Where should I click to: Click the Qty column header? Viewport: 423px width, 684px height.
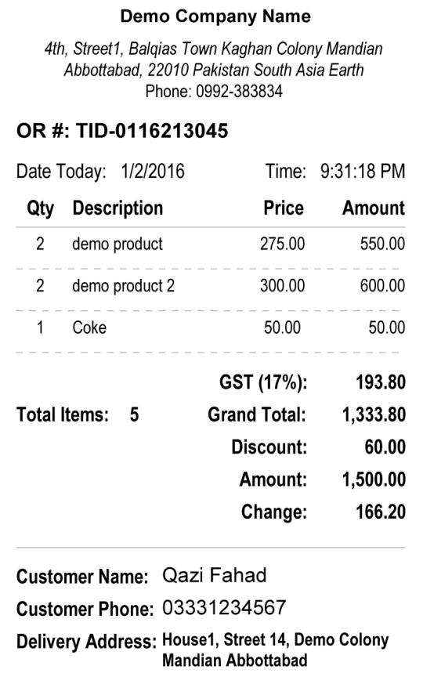pos(40,208)
